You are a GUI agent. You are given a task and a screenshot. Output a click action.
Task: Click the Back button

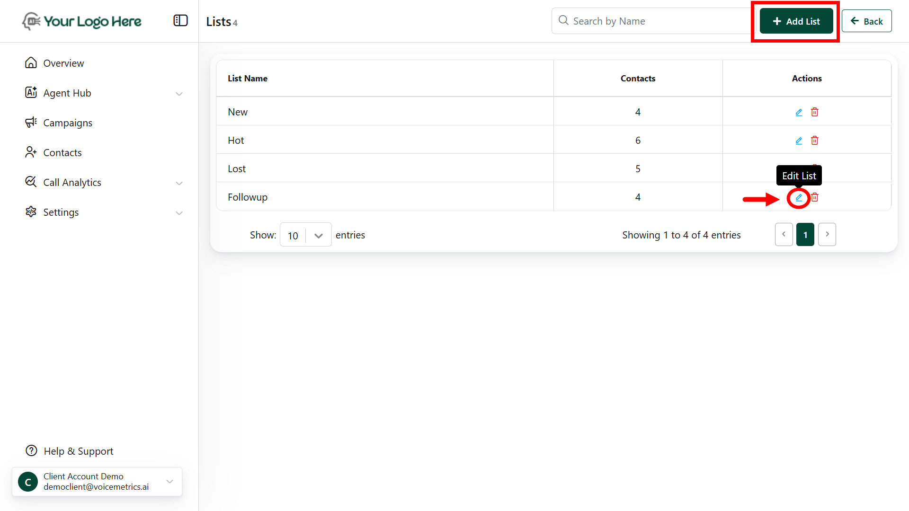[866, 21]
